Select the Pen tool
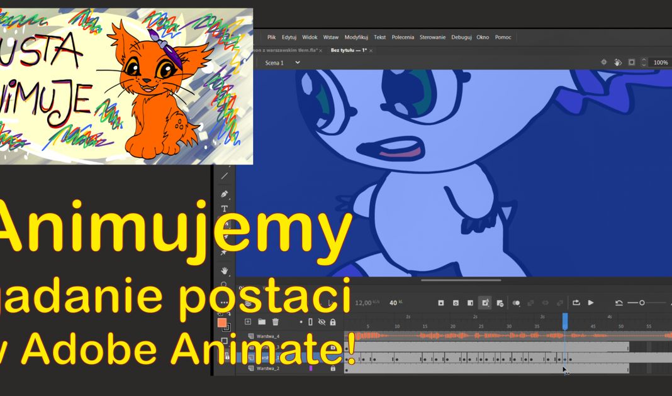The height and width of the screenshot is (396, 672). (x=224, y=194)
